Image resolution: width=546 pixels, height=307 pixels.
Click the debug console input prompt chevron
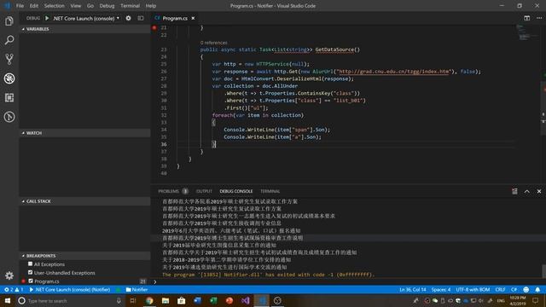(x=155, y=282)
